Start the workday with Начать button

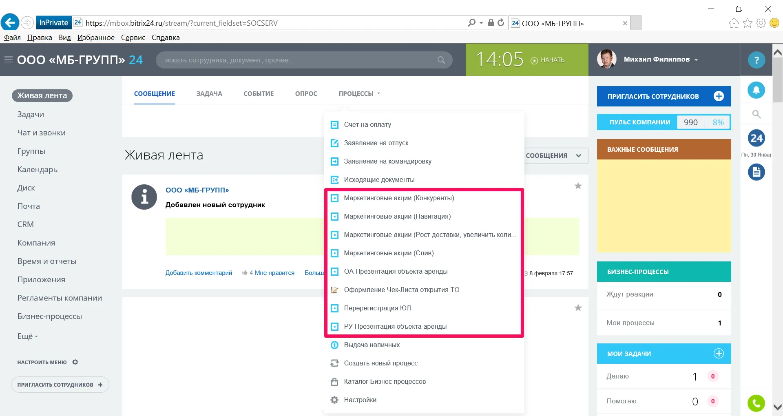click(x=548, y=60)
